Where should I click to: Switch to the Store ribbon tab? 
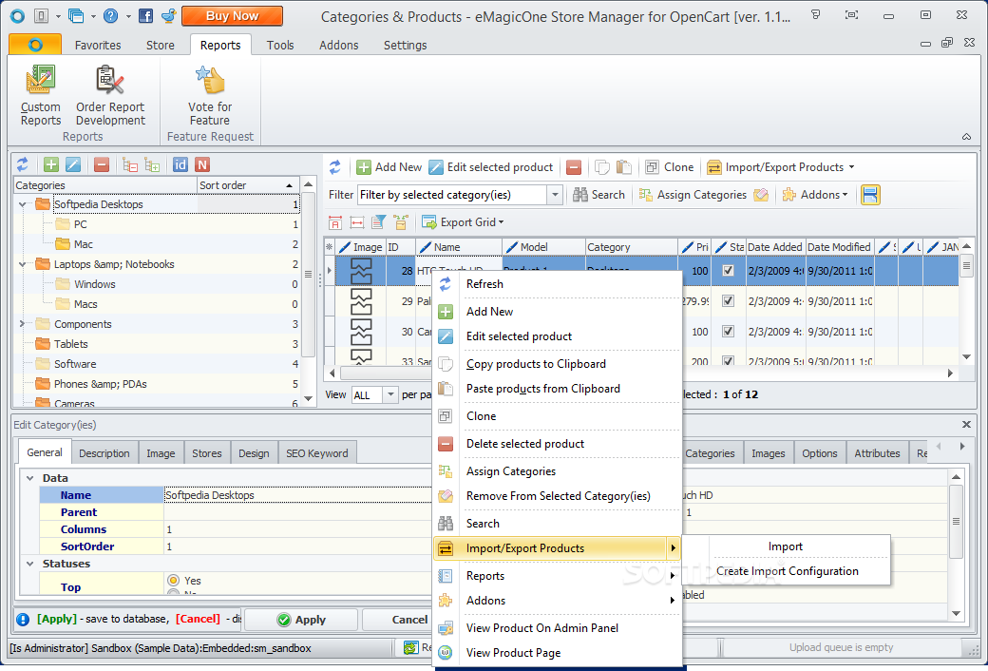click(160, 45)
